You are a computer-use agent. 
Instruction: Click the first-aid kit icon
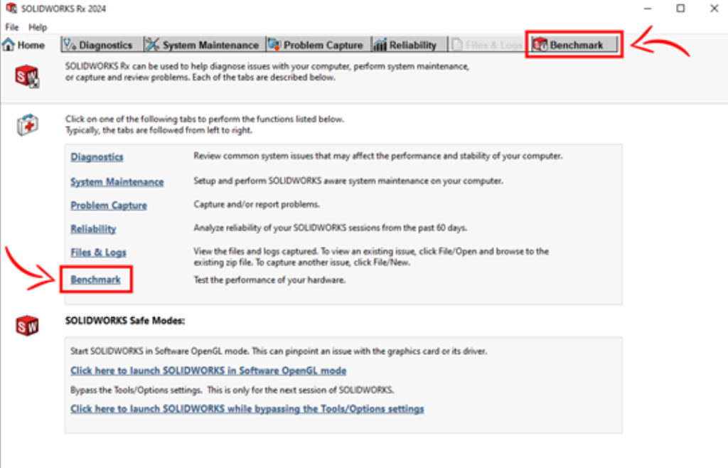[x=28, y=124]
